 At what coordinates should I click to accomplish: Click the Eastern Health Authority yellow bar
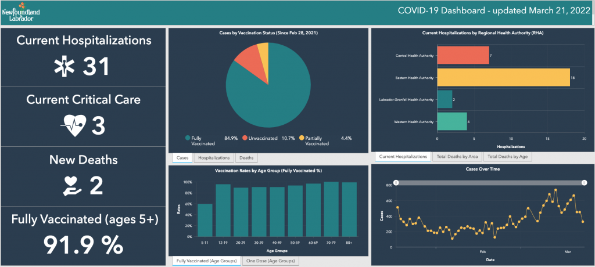point(503,77)
